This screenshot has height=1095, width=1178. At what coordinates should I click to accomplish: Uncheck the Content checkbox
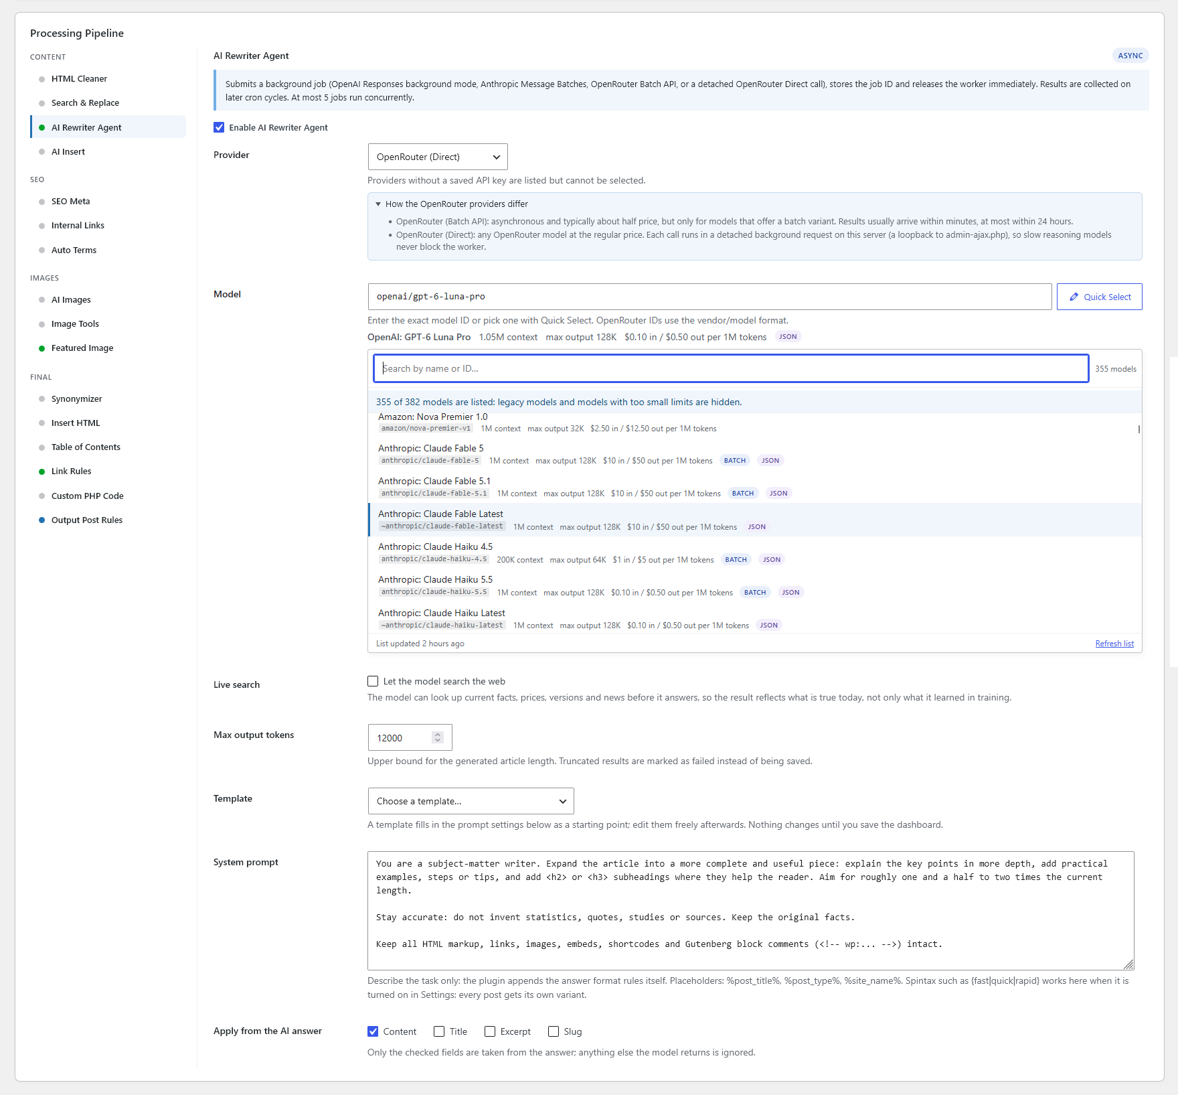[373, 1031]
